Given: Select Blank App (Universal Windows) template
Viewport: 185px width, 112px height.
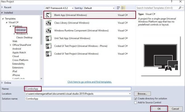Looking at the screenshot, I should pos(90,15).
